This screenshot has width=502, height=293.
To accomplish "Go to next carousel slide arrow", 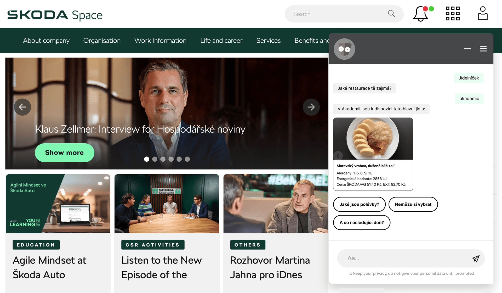I will click(311, 107).
